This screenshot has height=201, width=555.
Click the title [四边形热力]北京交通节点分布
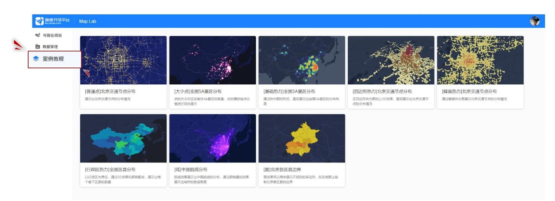pyautogui.click(x=382, y=92)
